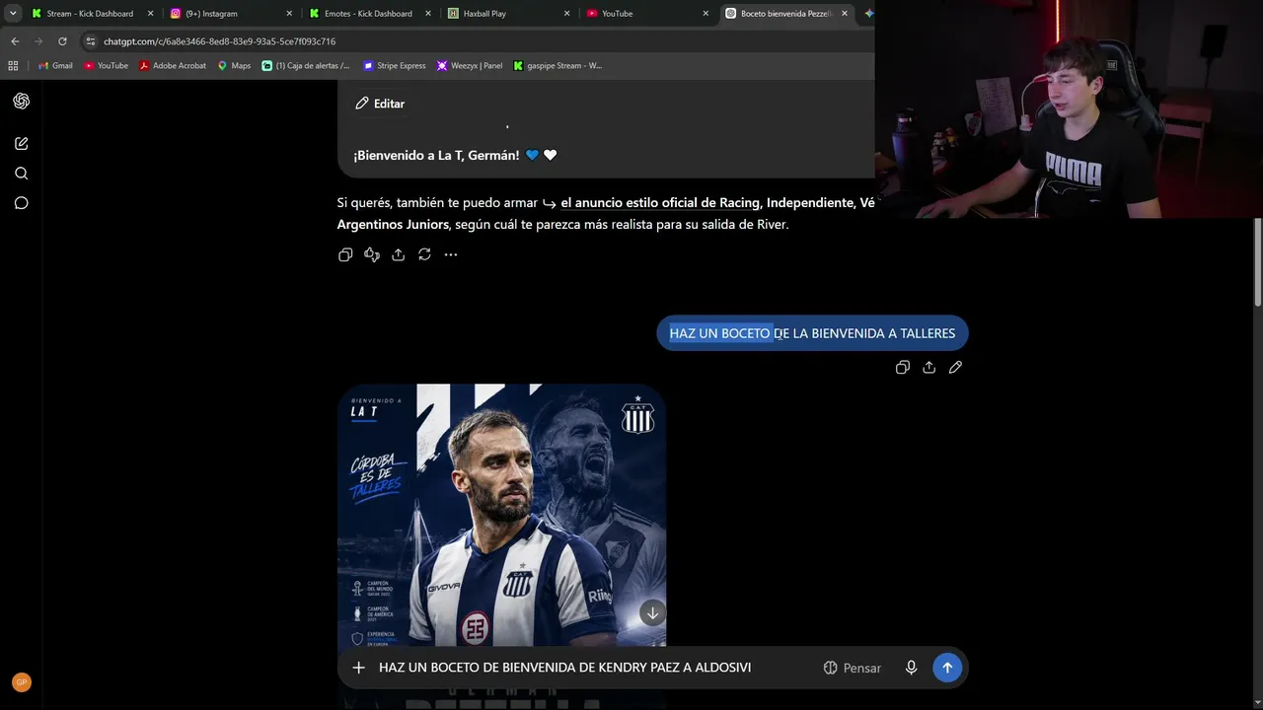Copy the TALLERES user message
Image resolution: width=1263 pixels, height=710 pixels.
(902, 367)
